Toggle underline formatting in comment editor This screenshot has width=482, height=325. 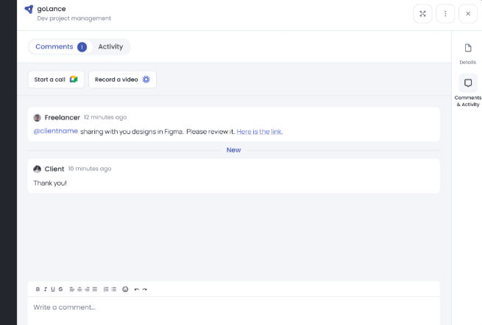tap(52, 289)
